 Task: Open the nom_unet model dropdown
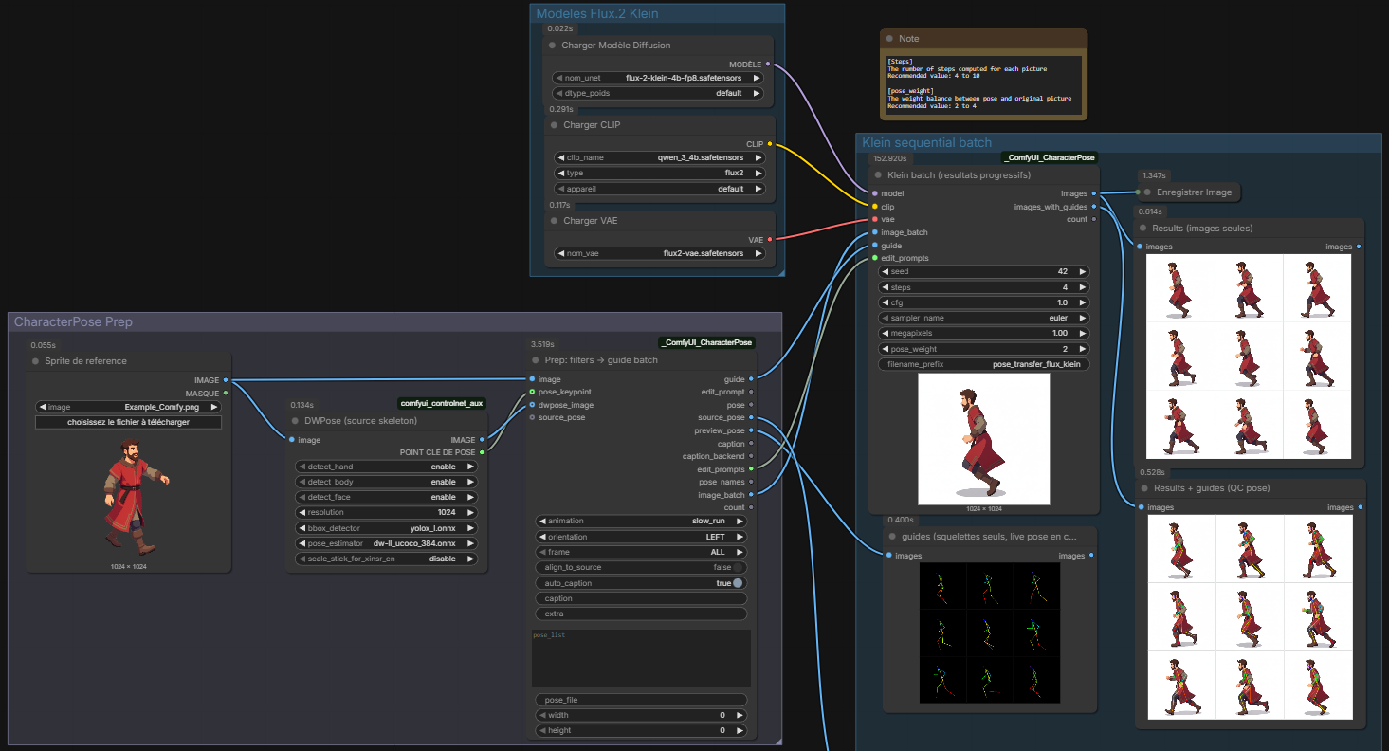click(658, 78)
